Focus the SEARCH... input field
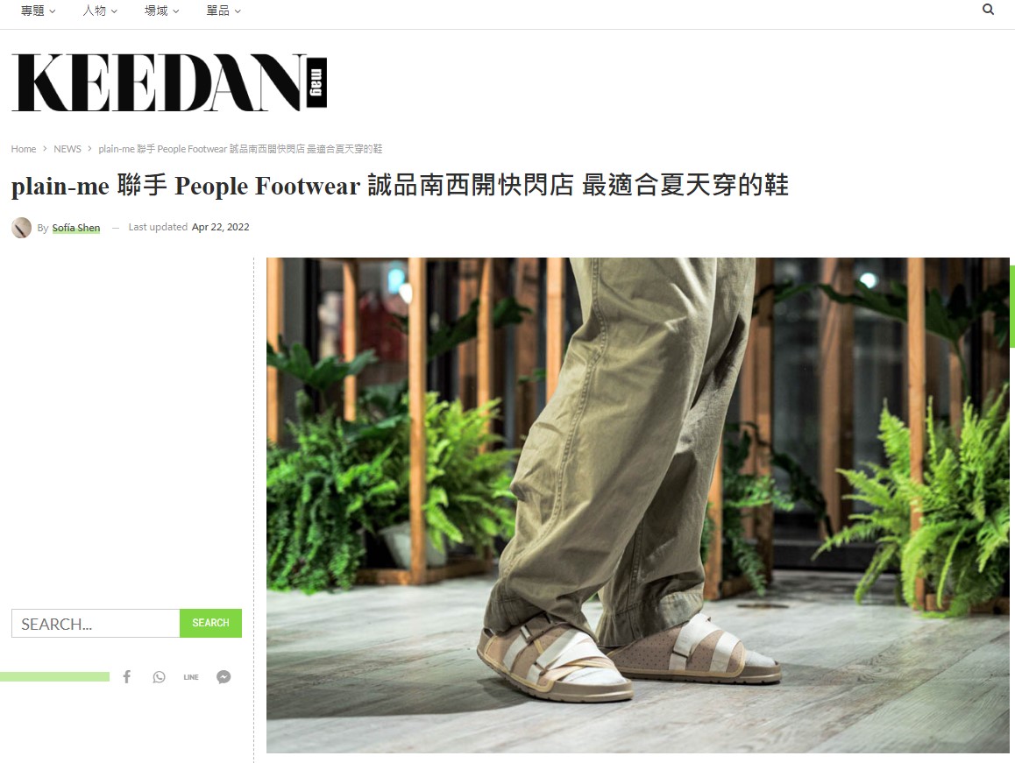This screenshot has width=1015, height=763. coord(96,623)
